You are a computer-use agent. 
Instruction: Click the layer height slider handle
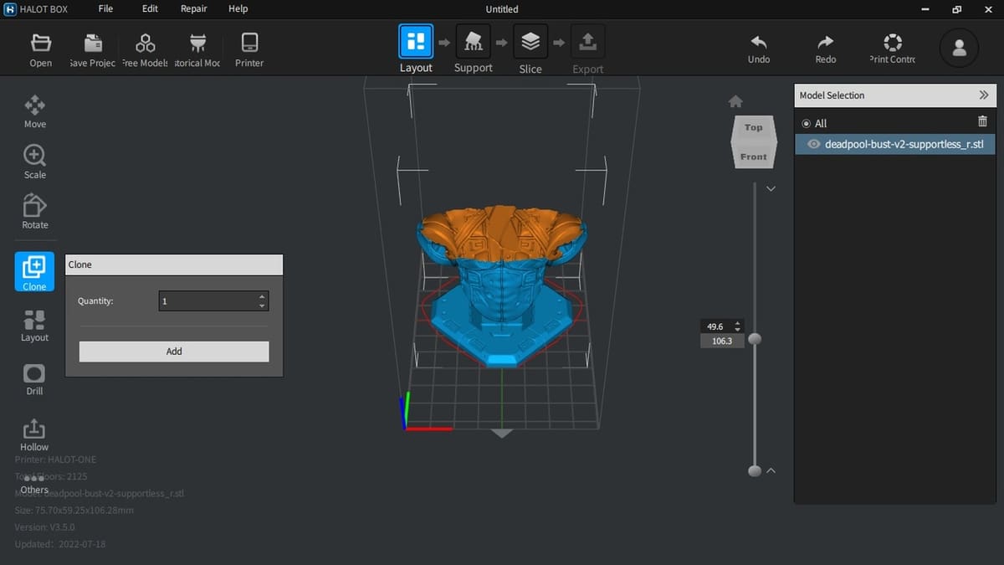755,339
